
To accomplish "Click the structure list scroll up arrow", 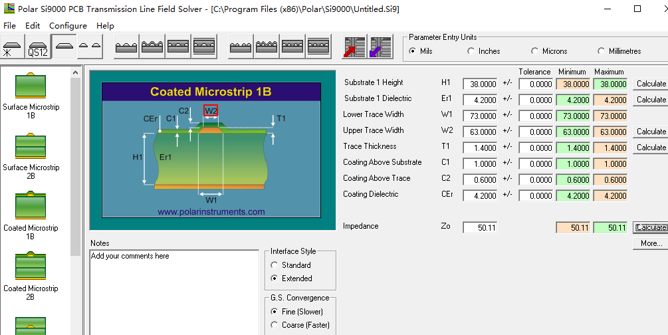I will (75, 72).
